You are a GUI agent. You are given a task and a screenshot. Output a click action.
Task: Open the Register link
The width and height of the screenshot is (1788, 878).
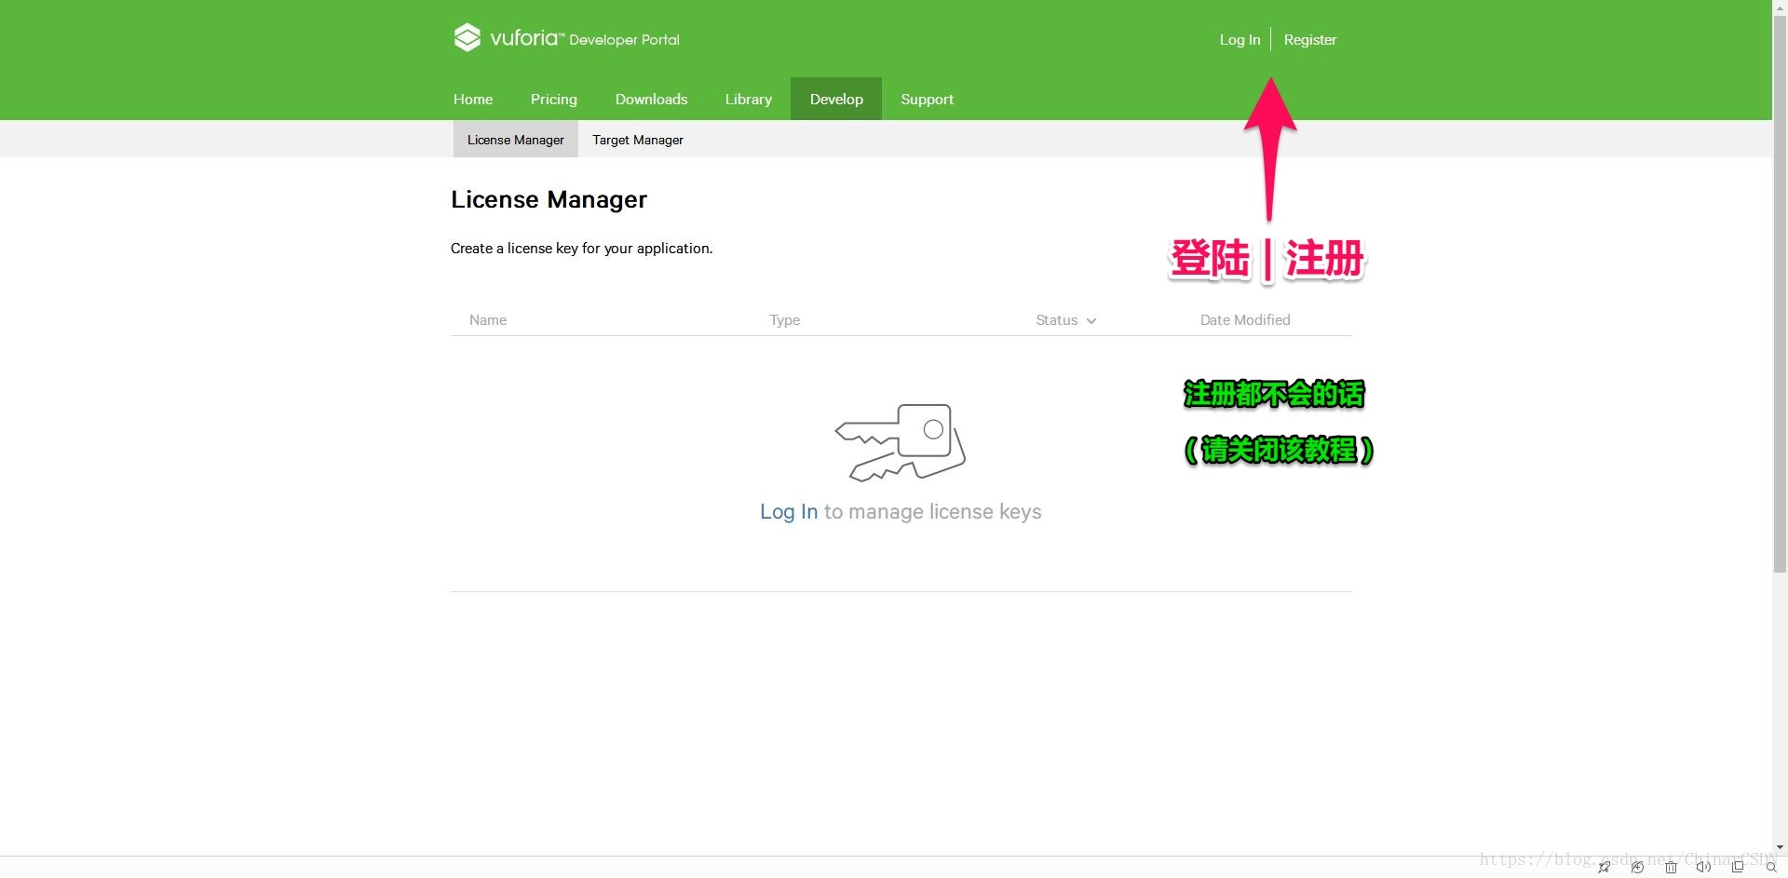pos(1309,40)
